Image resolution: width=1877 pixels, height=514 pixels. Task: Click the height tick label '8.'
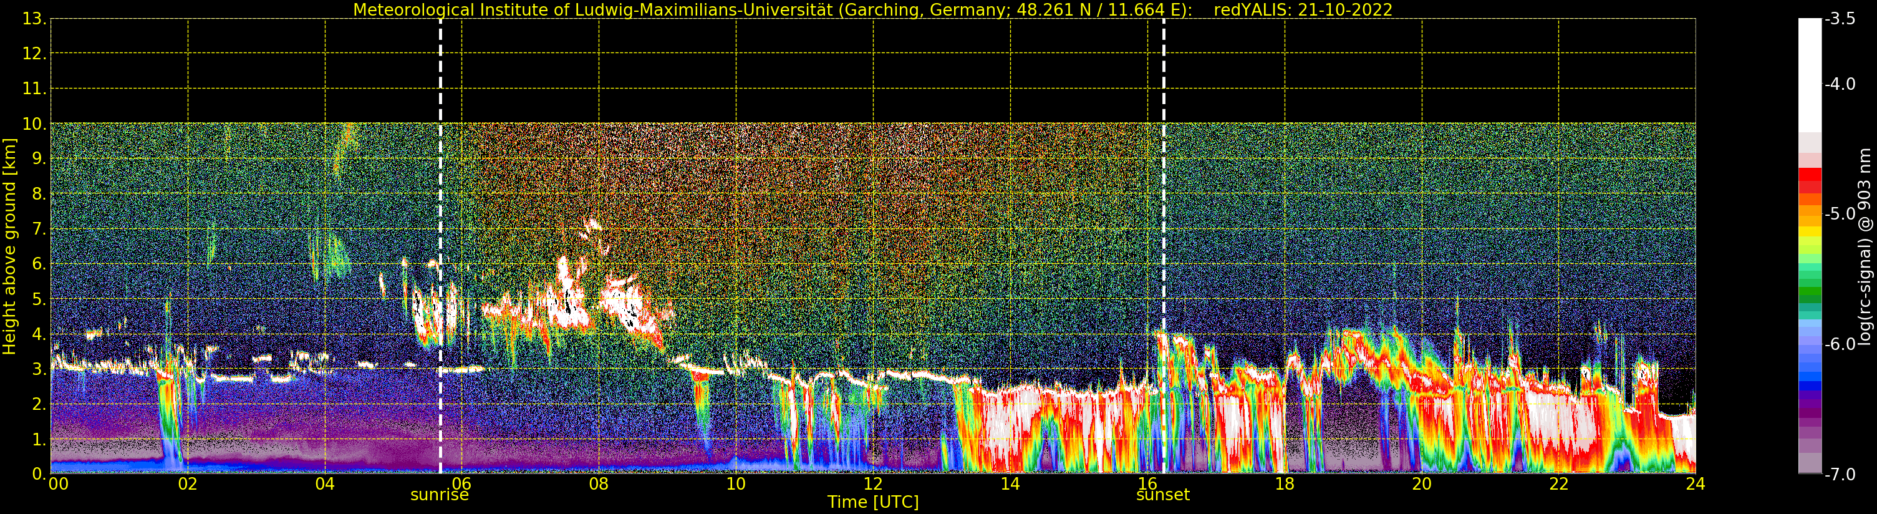[x=39, y=194]
